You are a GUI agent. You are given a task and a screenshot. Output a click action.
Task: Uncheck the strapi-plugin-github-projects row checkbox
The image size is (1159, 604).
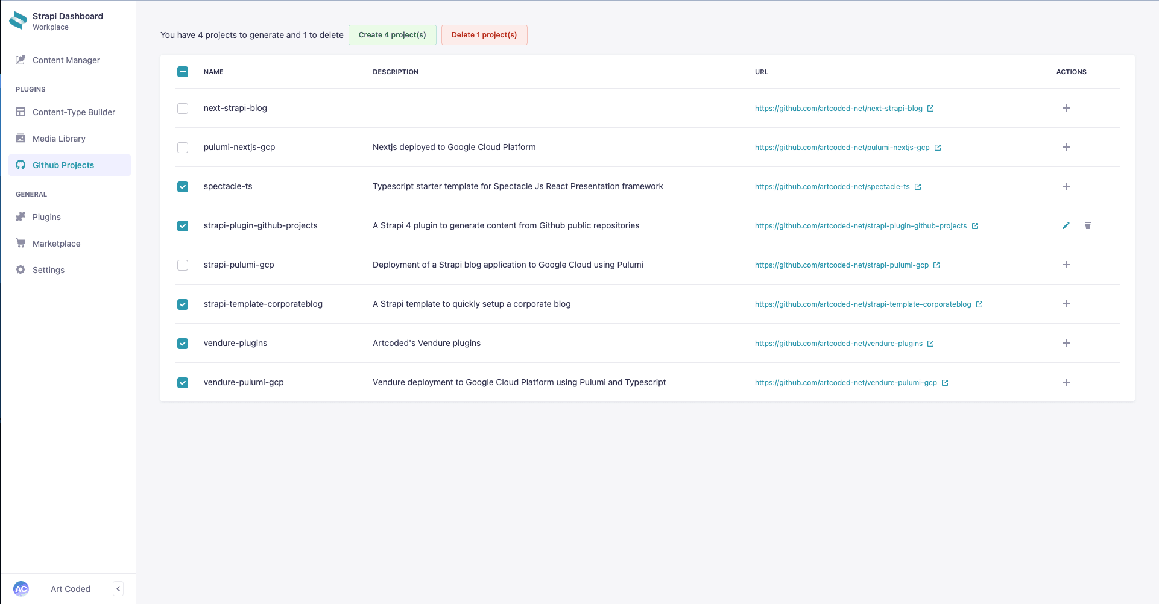(183, 226)
